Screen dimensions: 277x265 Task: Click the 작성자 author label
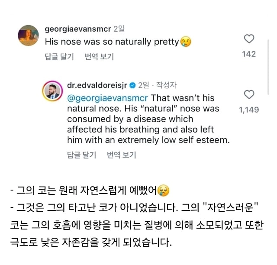click(x=166, y=85)
